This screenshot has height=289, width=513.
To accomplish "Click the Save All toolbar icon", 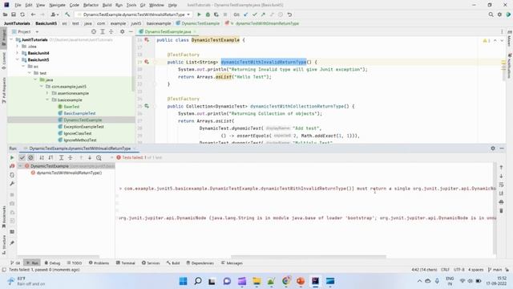I will [14, 14].
